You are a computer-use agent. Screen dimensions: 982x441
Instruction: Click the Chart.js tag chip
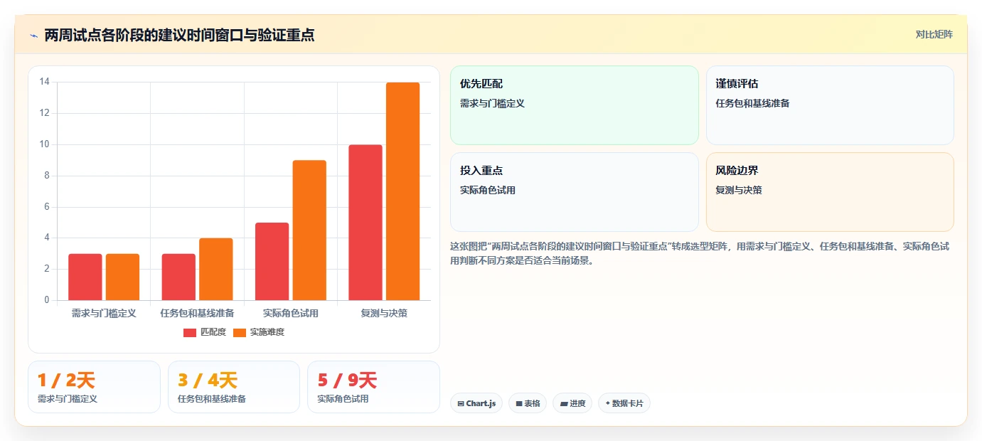tap(476, 403)
